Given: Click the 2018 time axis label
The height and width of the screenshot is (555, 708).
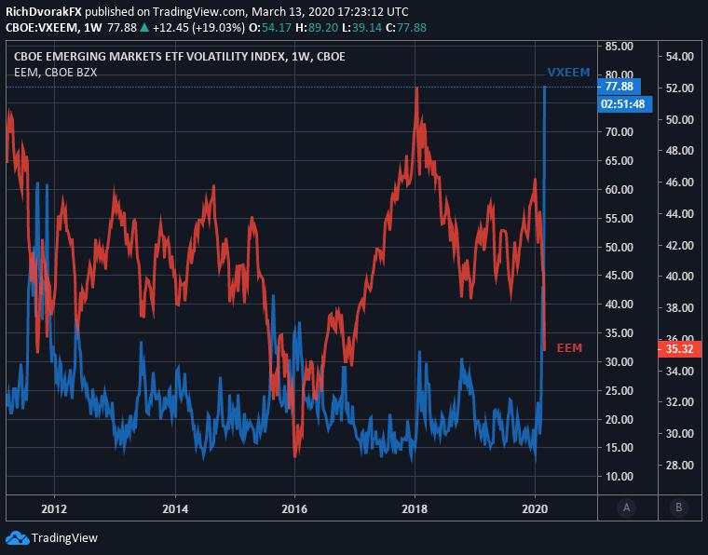Looking at the screenshot, I should (415, 509).
